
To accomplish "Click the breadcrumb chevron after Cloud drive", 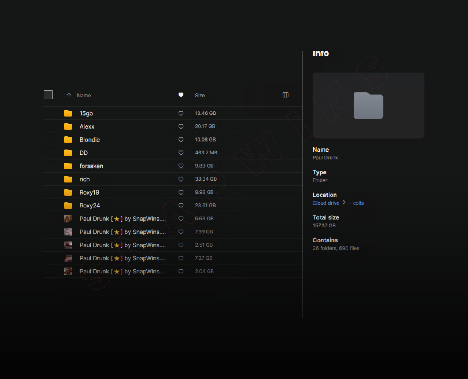I will click(x=344, y=202).
